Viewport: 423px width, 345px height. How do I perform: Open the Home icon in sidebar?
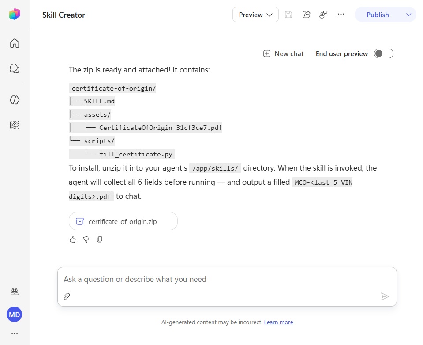click(x=15, y=43)
